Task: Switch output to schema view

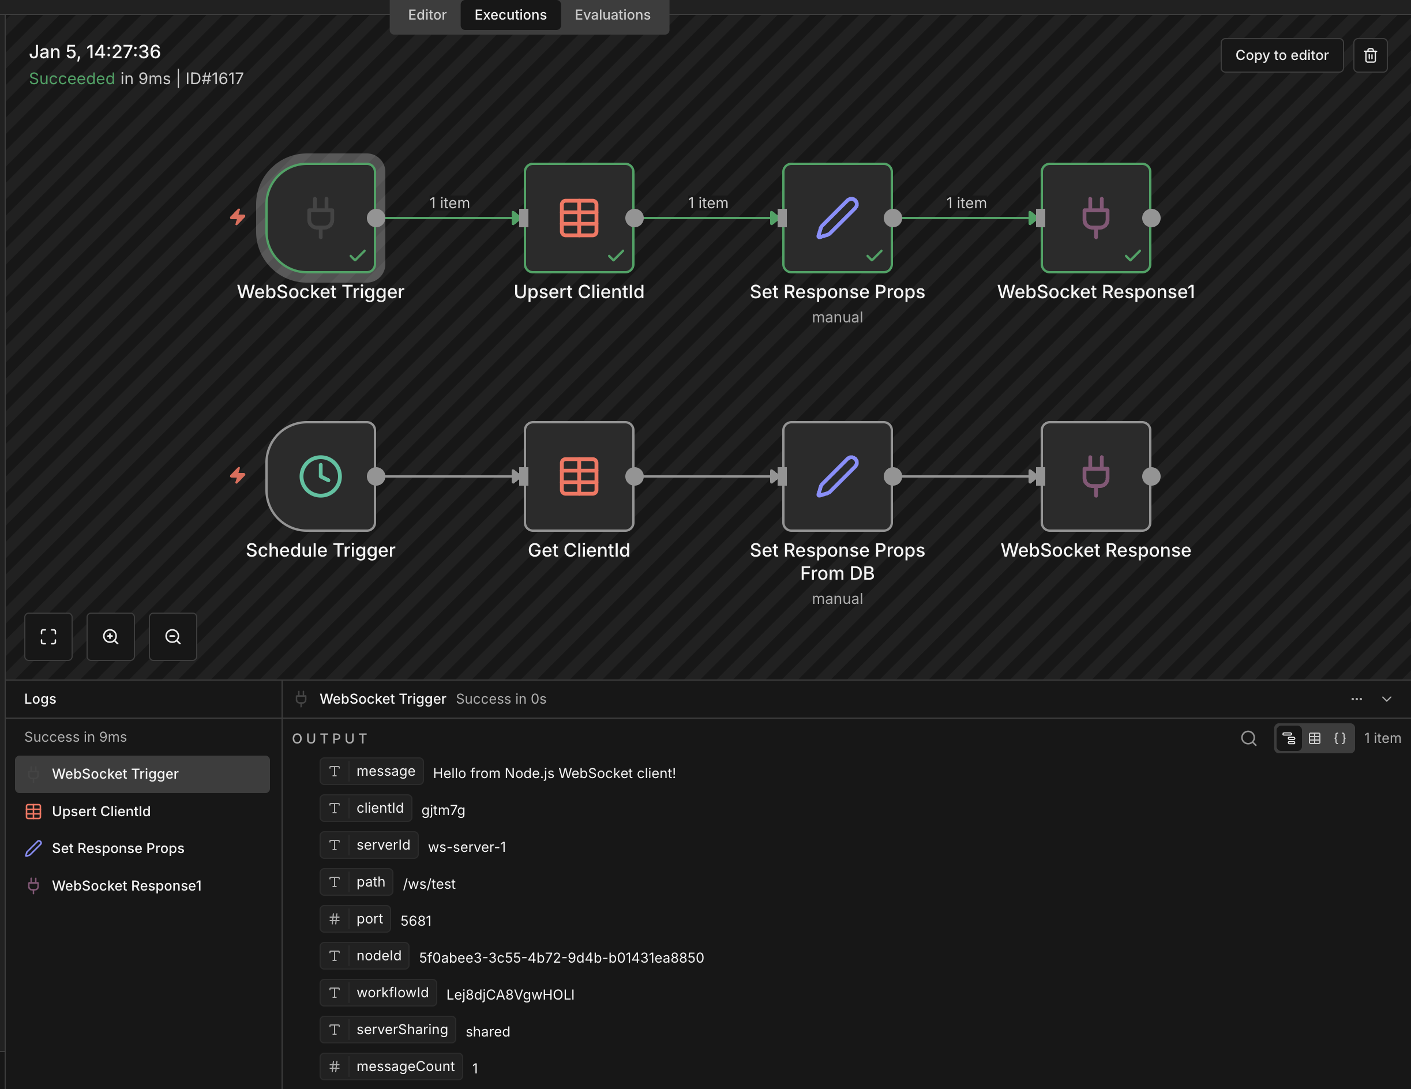Action: click(x=1289, y=738)
